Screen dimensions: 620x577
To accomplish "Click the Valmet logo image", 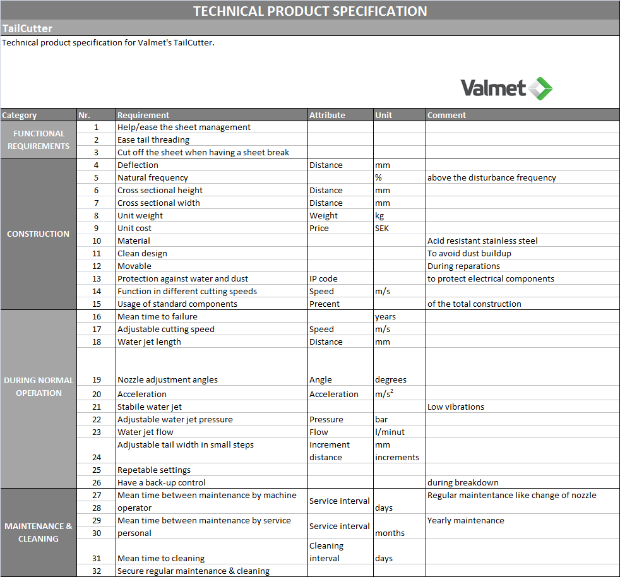I will 506,88.
